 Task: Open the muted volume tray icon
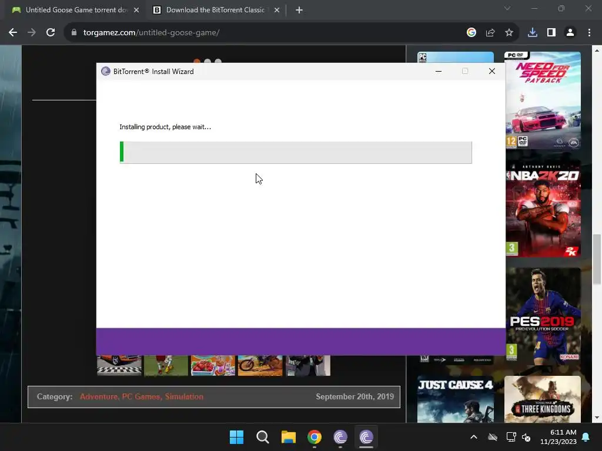coord(526,437)
